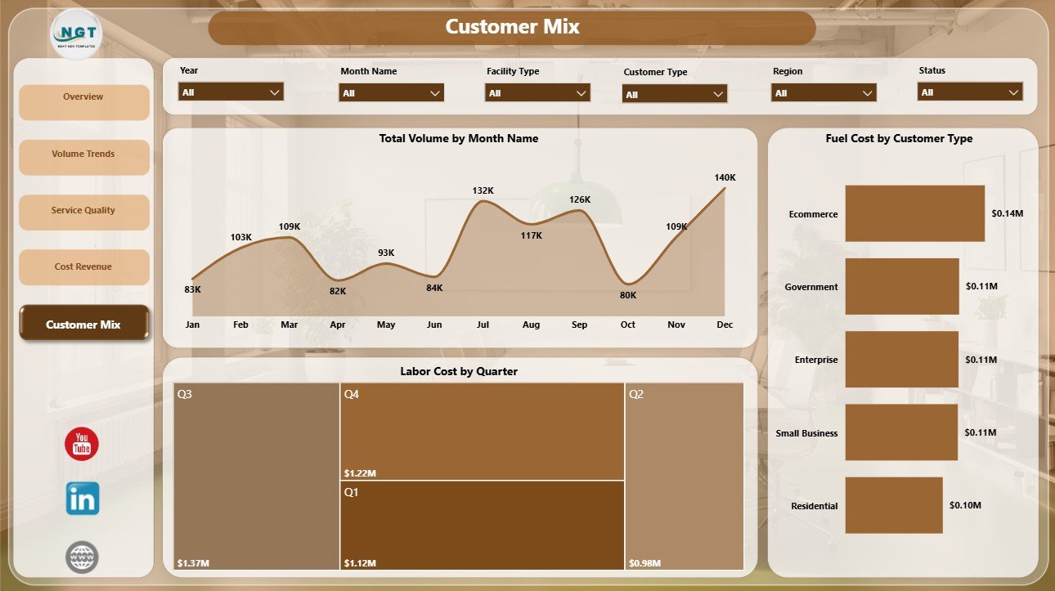Viewport: 1055px width, 591px height.
Task: Click the Total Volume by Month Name title
Action: (x=459, y=139)
